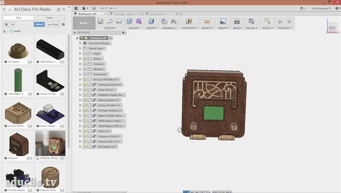341x193 pixels.
Task: Click the Make 3D print icon
Action: coord(237,21)
